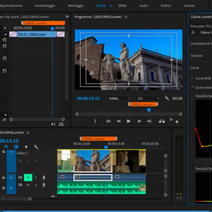This screenshot has height=212, width=212.
Task: Open the Colore workspace menu icon
Action: 111,6
